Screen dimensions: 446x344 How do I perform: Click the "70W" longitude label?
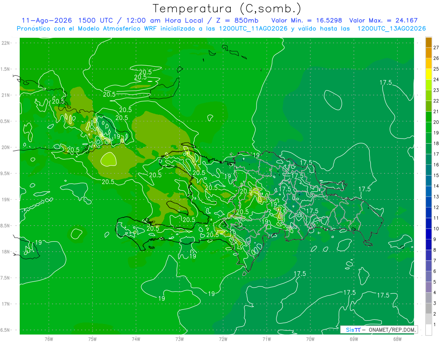(310, 339)
